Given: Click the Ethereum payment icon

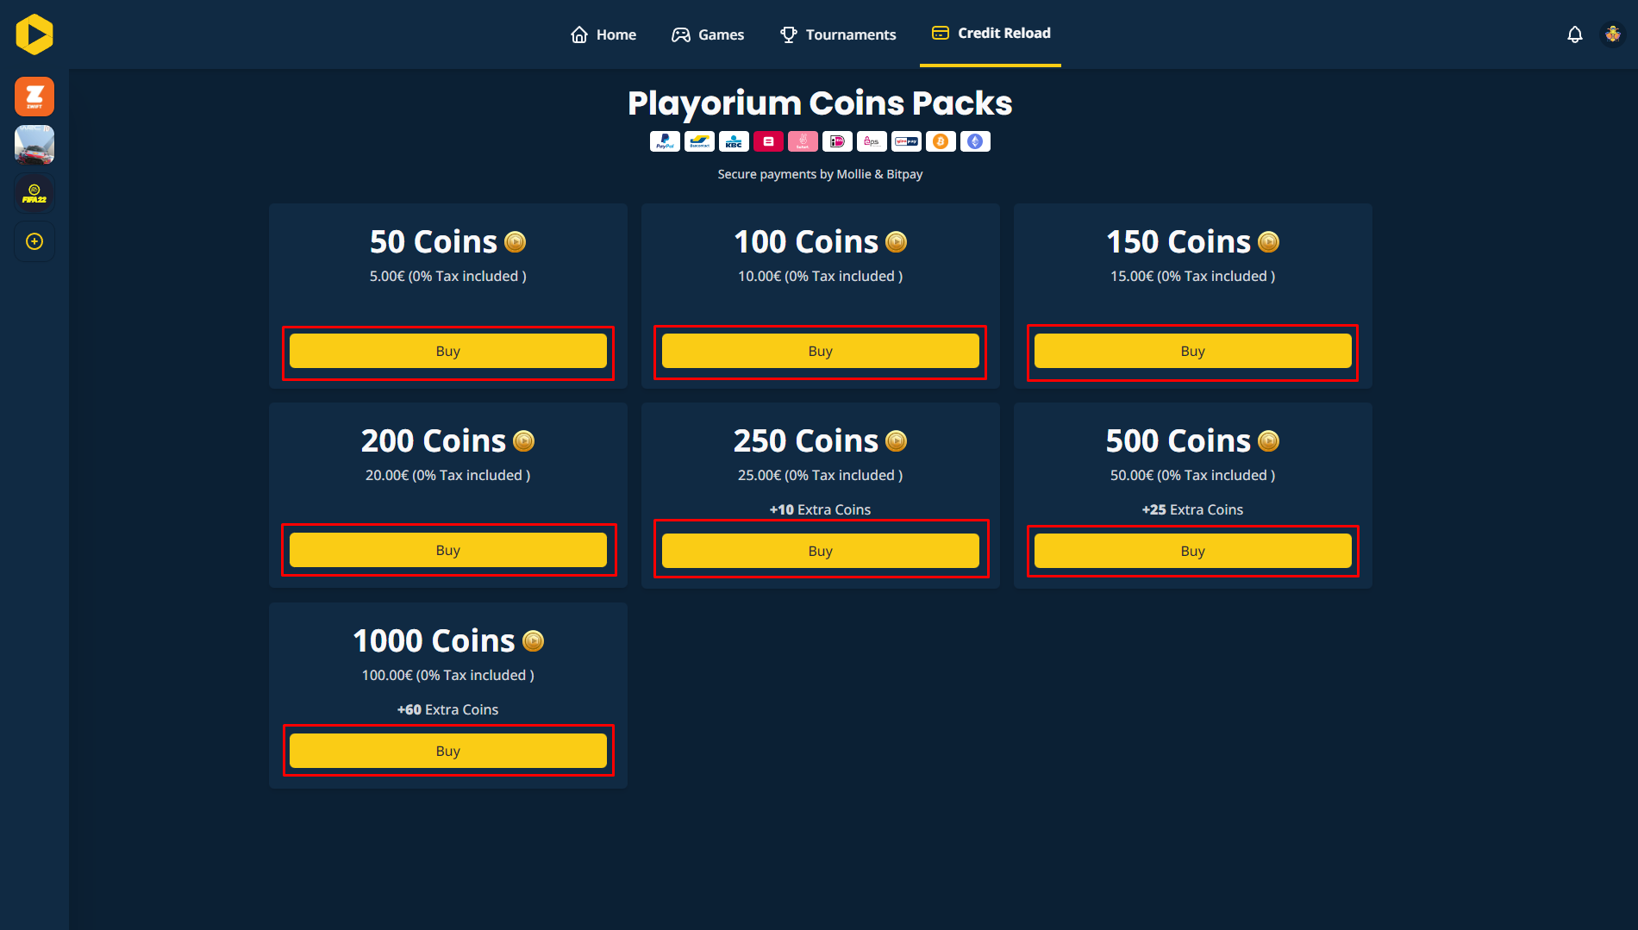Looking at the screenshot, I should [x=975, y=141].
